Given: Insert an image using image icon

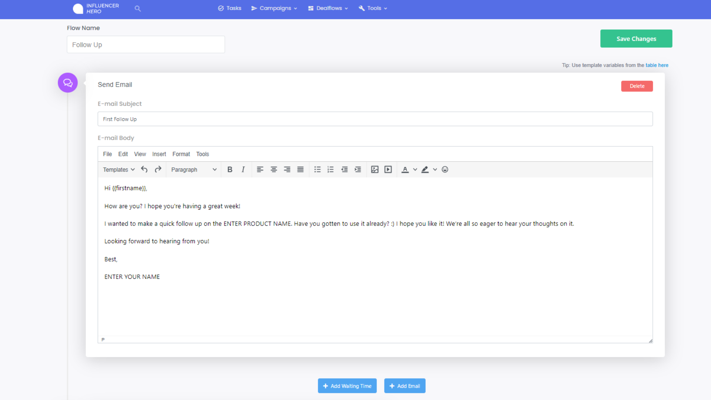Looking at the screenshot, I should [375, 169].
